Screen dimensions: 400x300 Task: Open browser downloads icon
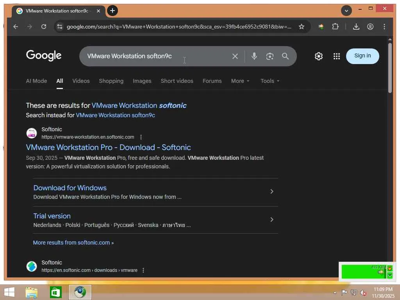pos(356,27)
